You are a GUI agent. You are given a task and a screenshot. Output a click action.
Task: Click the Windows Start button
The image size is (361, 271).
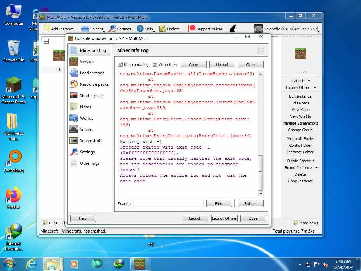(x=10, y=264)
